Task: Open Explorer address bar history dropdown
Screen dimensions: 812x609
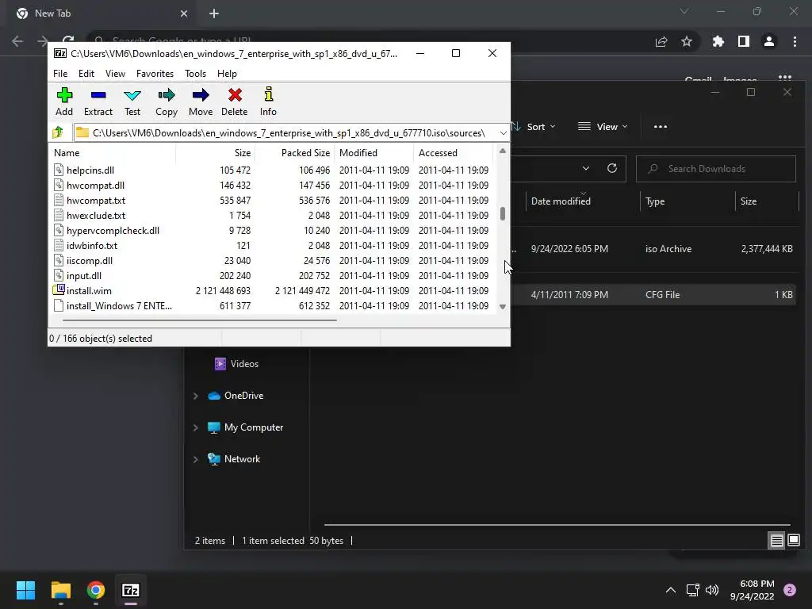Action: (x=586, y=168)
